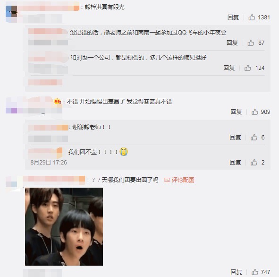Click the 评论配图 image icon
279x277 pixels.
click(x=167, y=180)
